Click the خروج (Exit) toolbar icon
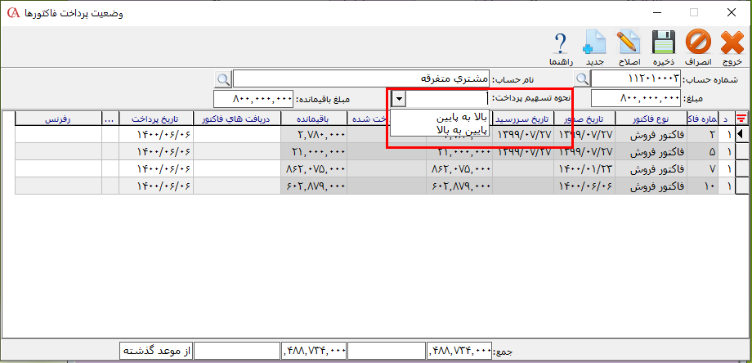This screenshot has height=363, width=752. coord(732,43)
